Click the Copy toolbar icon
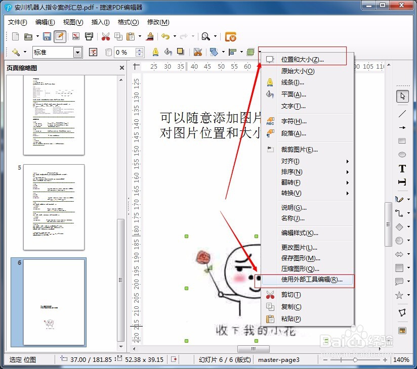Image resolution: width=417 pixels, height=369 pixels. tap(118, 36)
